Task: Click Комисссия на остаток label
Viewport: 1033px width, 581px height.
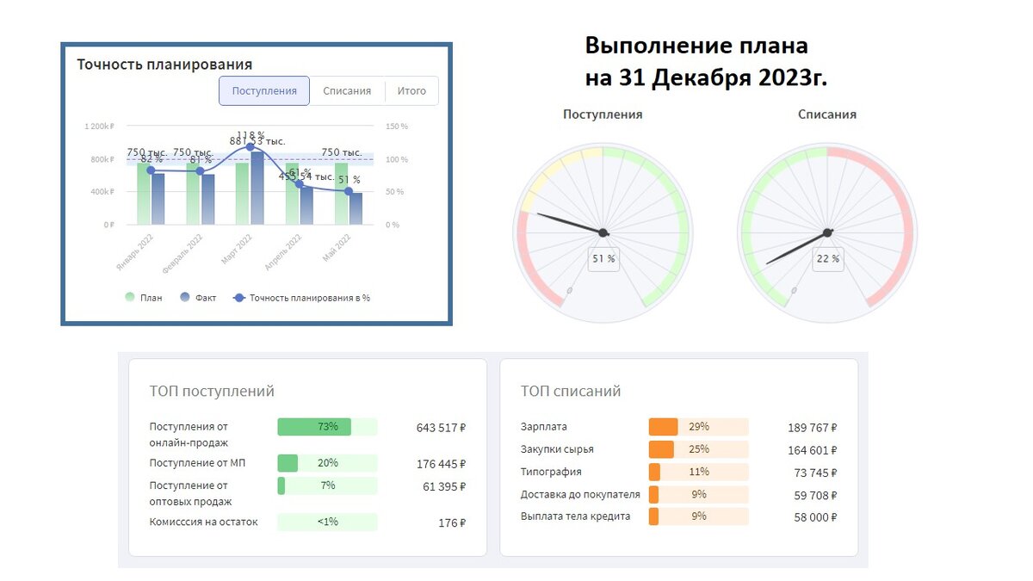Action: pos(203,522)
